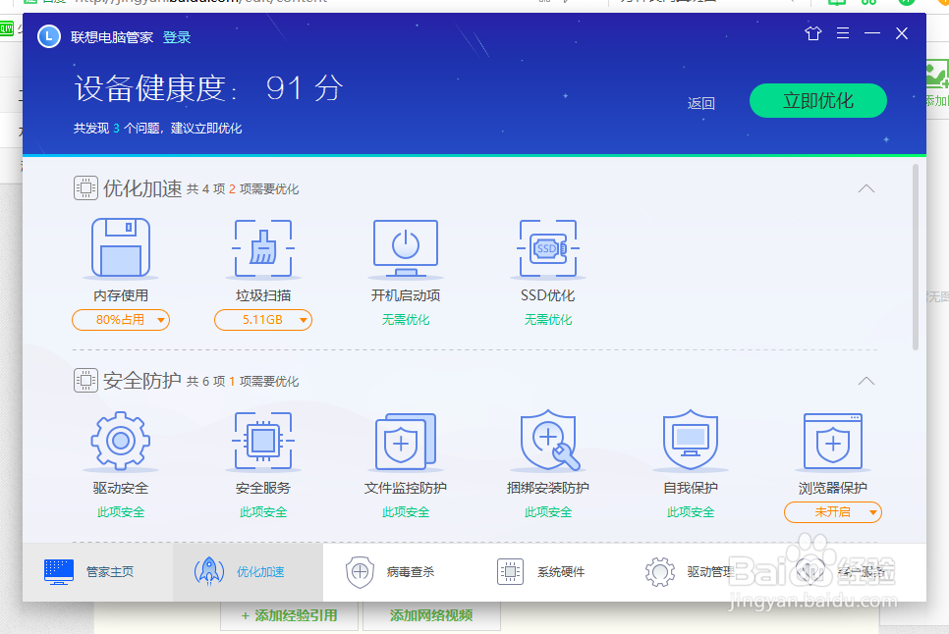
Task: Switch to 病毒查杀 tab
Action: pyautogui.click(x=398, y=572)
